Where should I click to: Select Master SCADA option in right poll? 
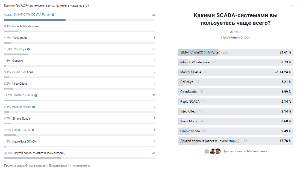point(235,72)
